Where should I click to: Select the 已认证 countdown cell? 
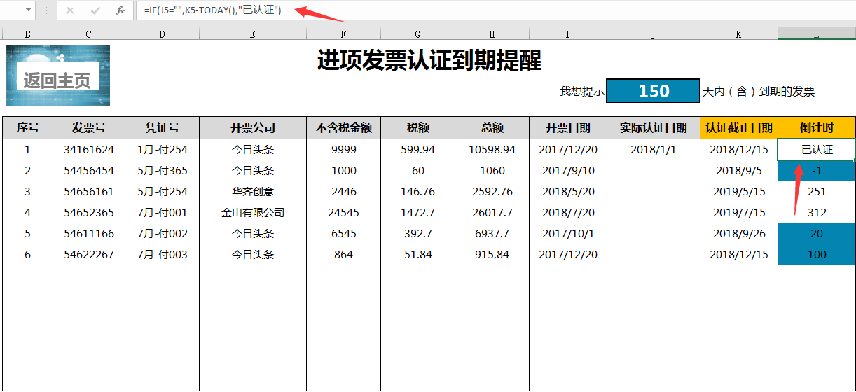pyautogui.click(x=817, y=149)
